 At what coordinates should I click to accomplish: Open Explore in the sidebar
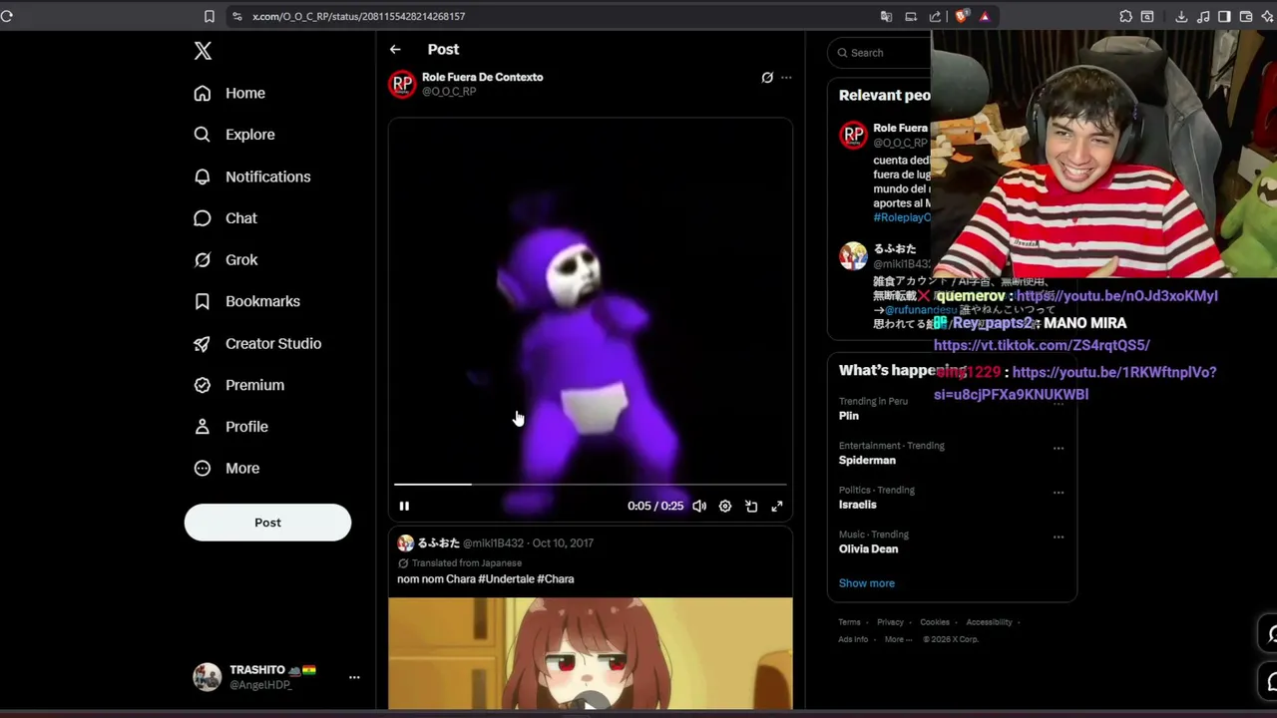point(234,135)
